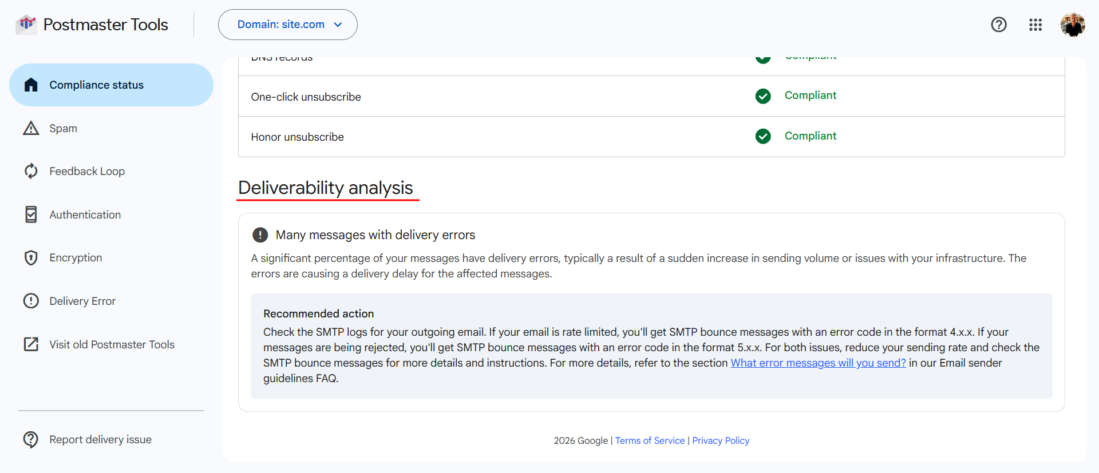This screenshot has height=473, width=1099.
Task: Open the Privacy Policy link
Action: [721, 440]
